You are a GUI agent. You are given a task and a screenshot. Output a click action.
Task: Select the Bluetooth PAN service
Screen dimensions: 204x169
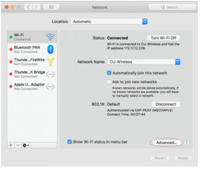[32, 50]
